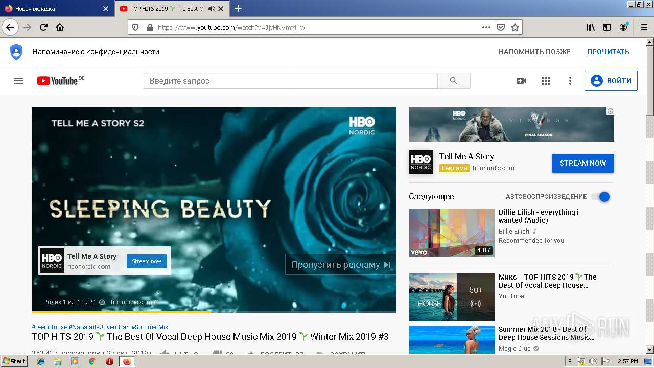654x368 pixels.
Task: Launch Internet Explorer from taskbar
Action: pyautogui.click(x=41, y=361)
